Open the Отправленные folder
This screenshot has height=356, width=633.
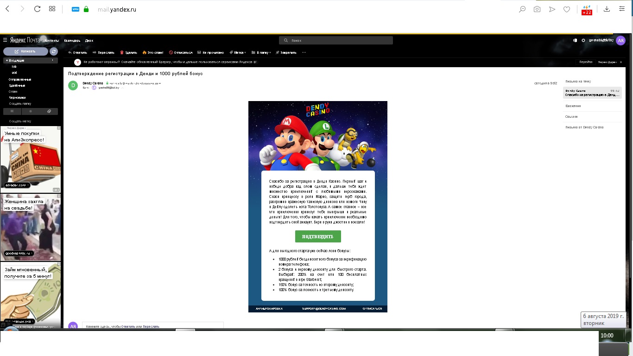tap(20, 80)
